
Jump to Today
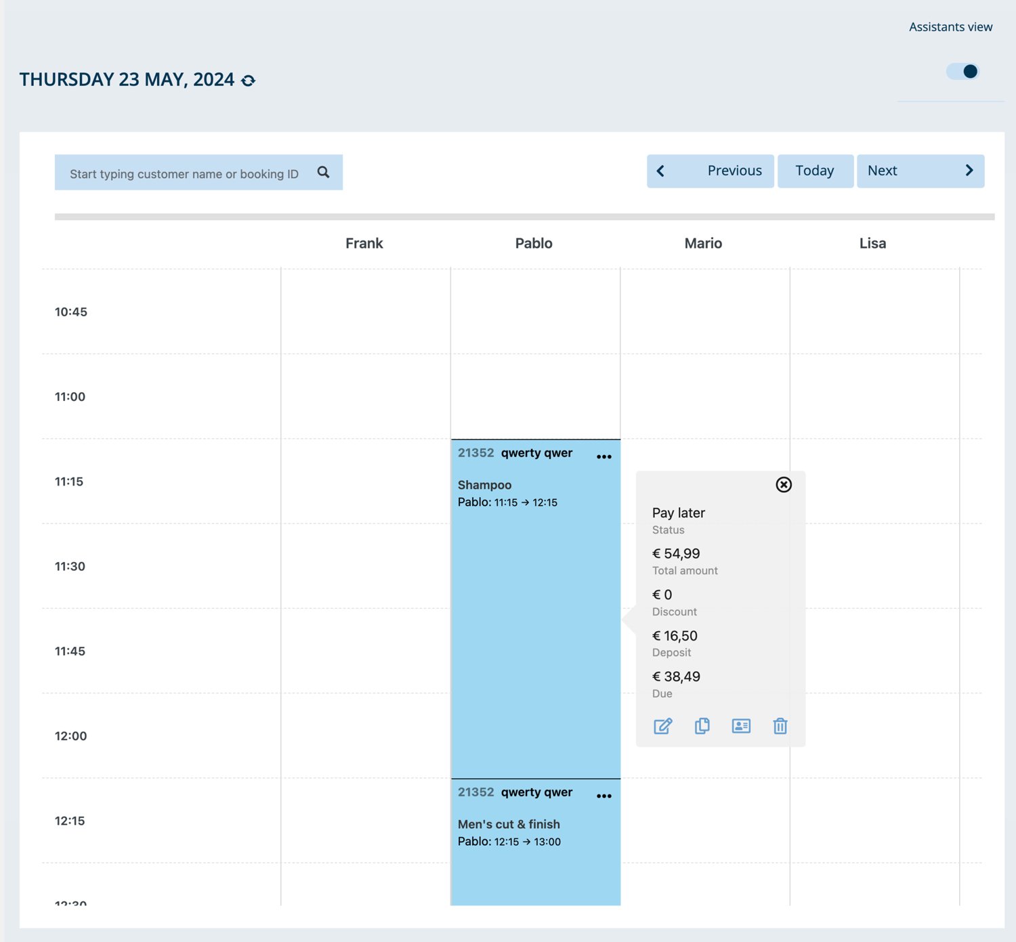point(815,171)
